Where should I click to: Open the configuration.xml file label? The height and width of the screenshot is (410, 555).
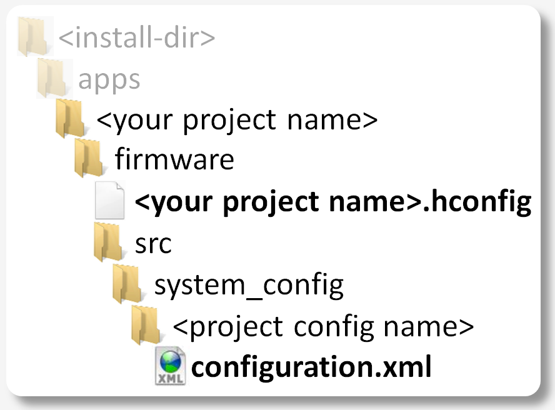311,367
